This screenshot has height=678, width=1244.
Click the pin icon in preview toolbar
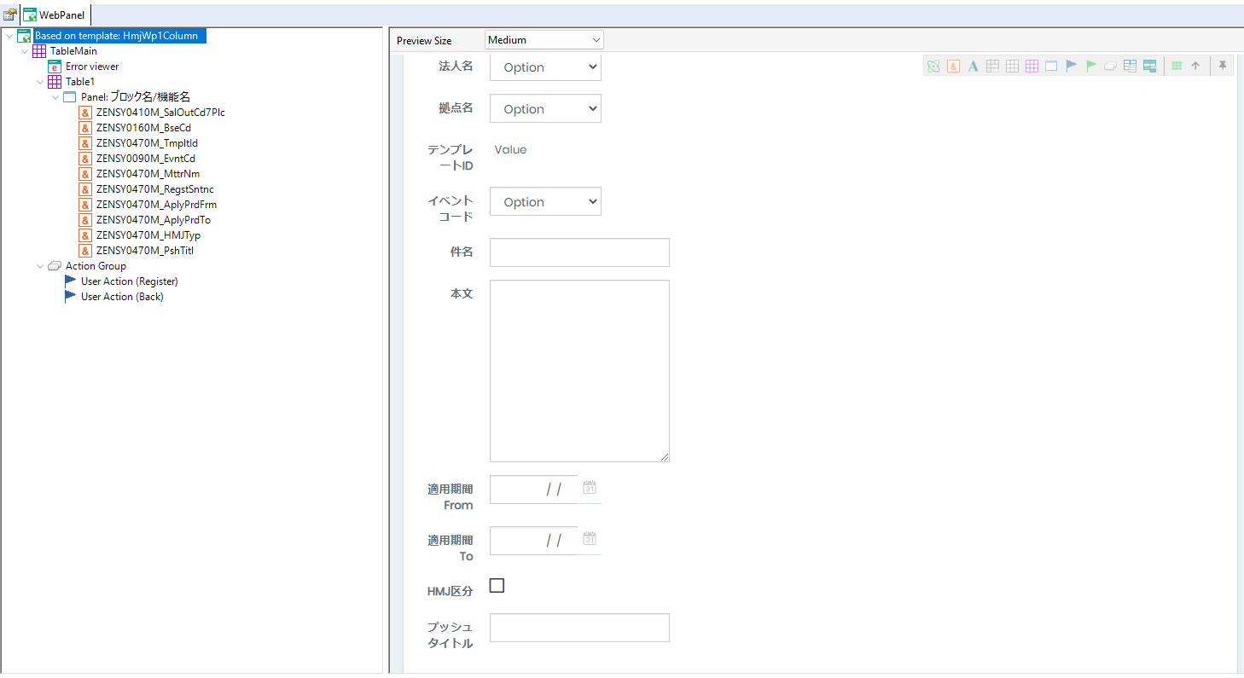click(1223, 66)
